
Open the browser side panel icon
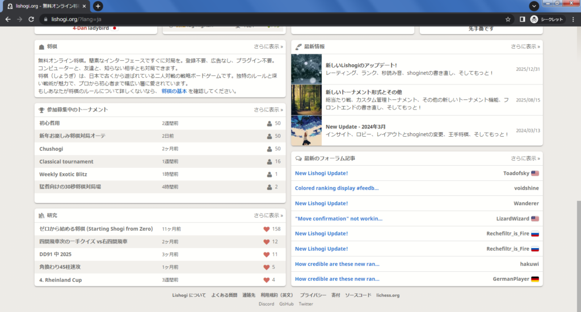click(522, 19)
